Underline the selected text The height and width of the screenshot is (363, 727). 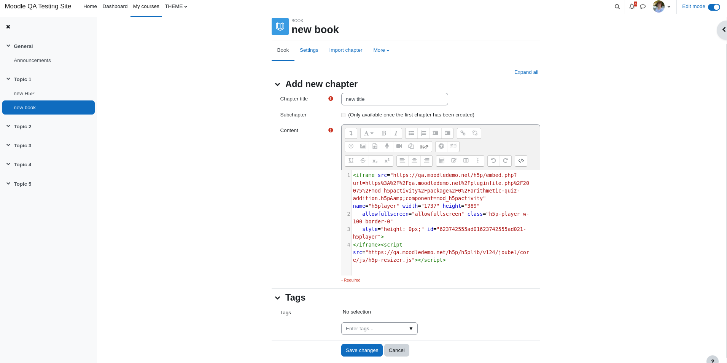(351, 161)
